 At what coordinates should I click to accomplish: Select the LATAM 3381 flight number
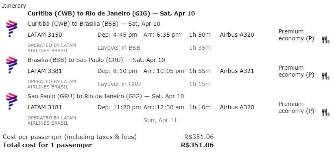pos(45,71)
